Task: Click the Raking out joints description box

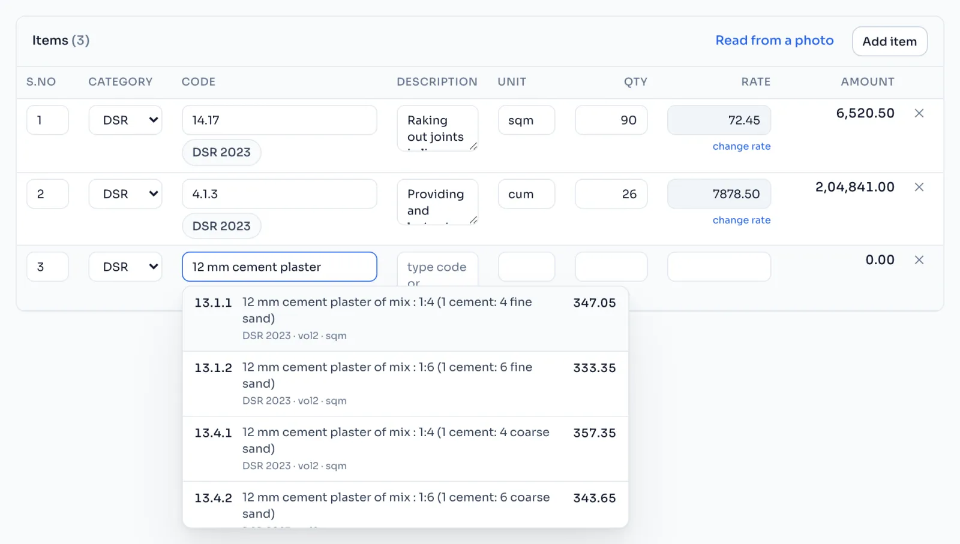Action: pyautogui.click(x=437, y=128)
